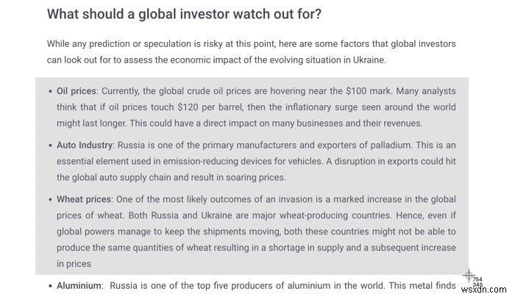Click the bold "Wheat prices" label
515x297 pixels.
(83, 199)
